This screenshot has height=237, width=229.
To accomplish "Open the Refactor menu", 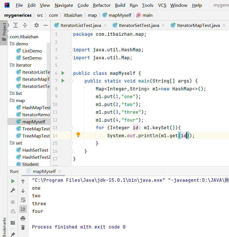I will coord(101,5).
